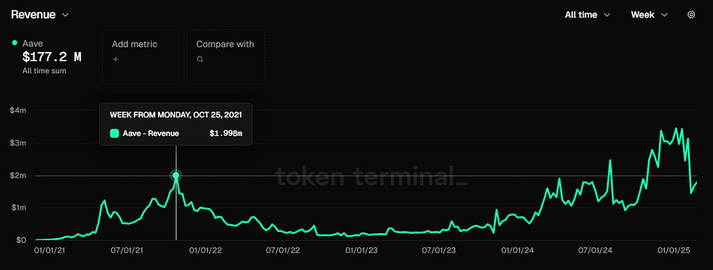Viewport: 713px width, 270px height.
Task: Click the chevron beside All time
Action: tap(606, 15)
